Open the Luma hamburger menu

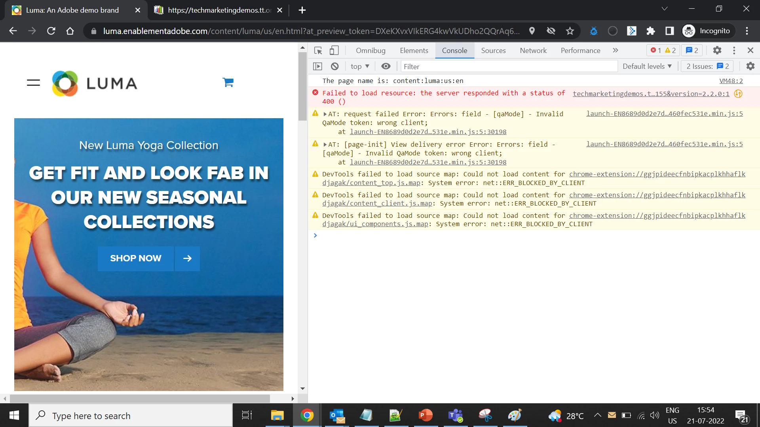tap(34, 83)
